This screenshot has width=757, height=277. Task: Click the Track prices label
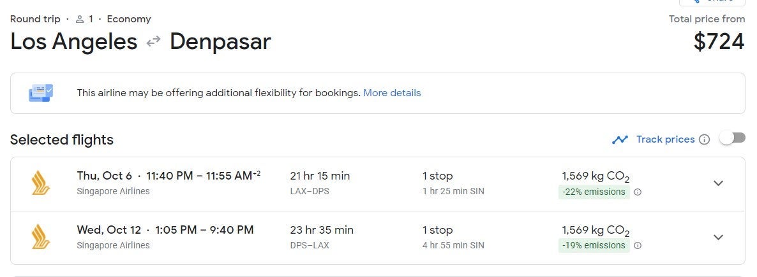pyautogui.click(x=665, y=139)
